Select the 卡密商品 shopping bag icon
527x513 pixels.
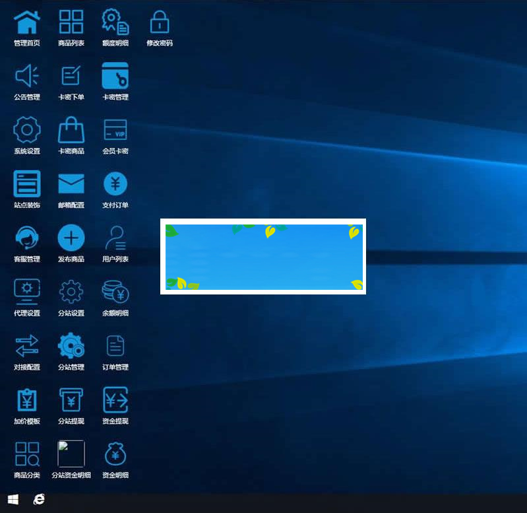coord(71,129)
